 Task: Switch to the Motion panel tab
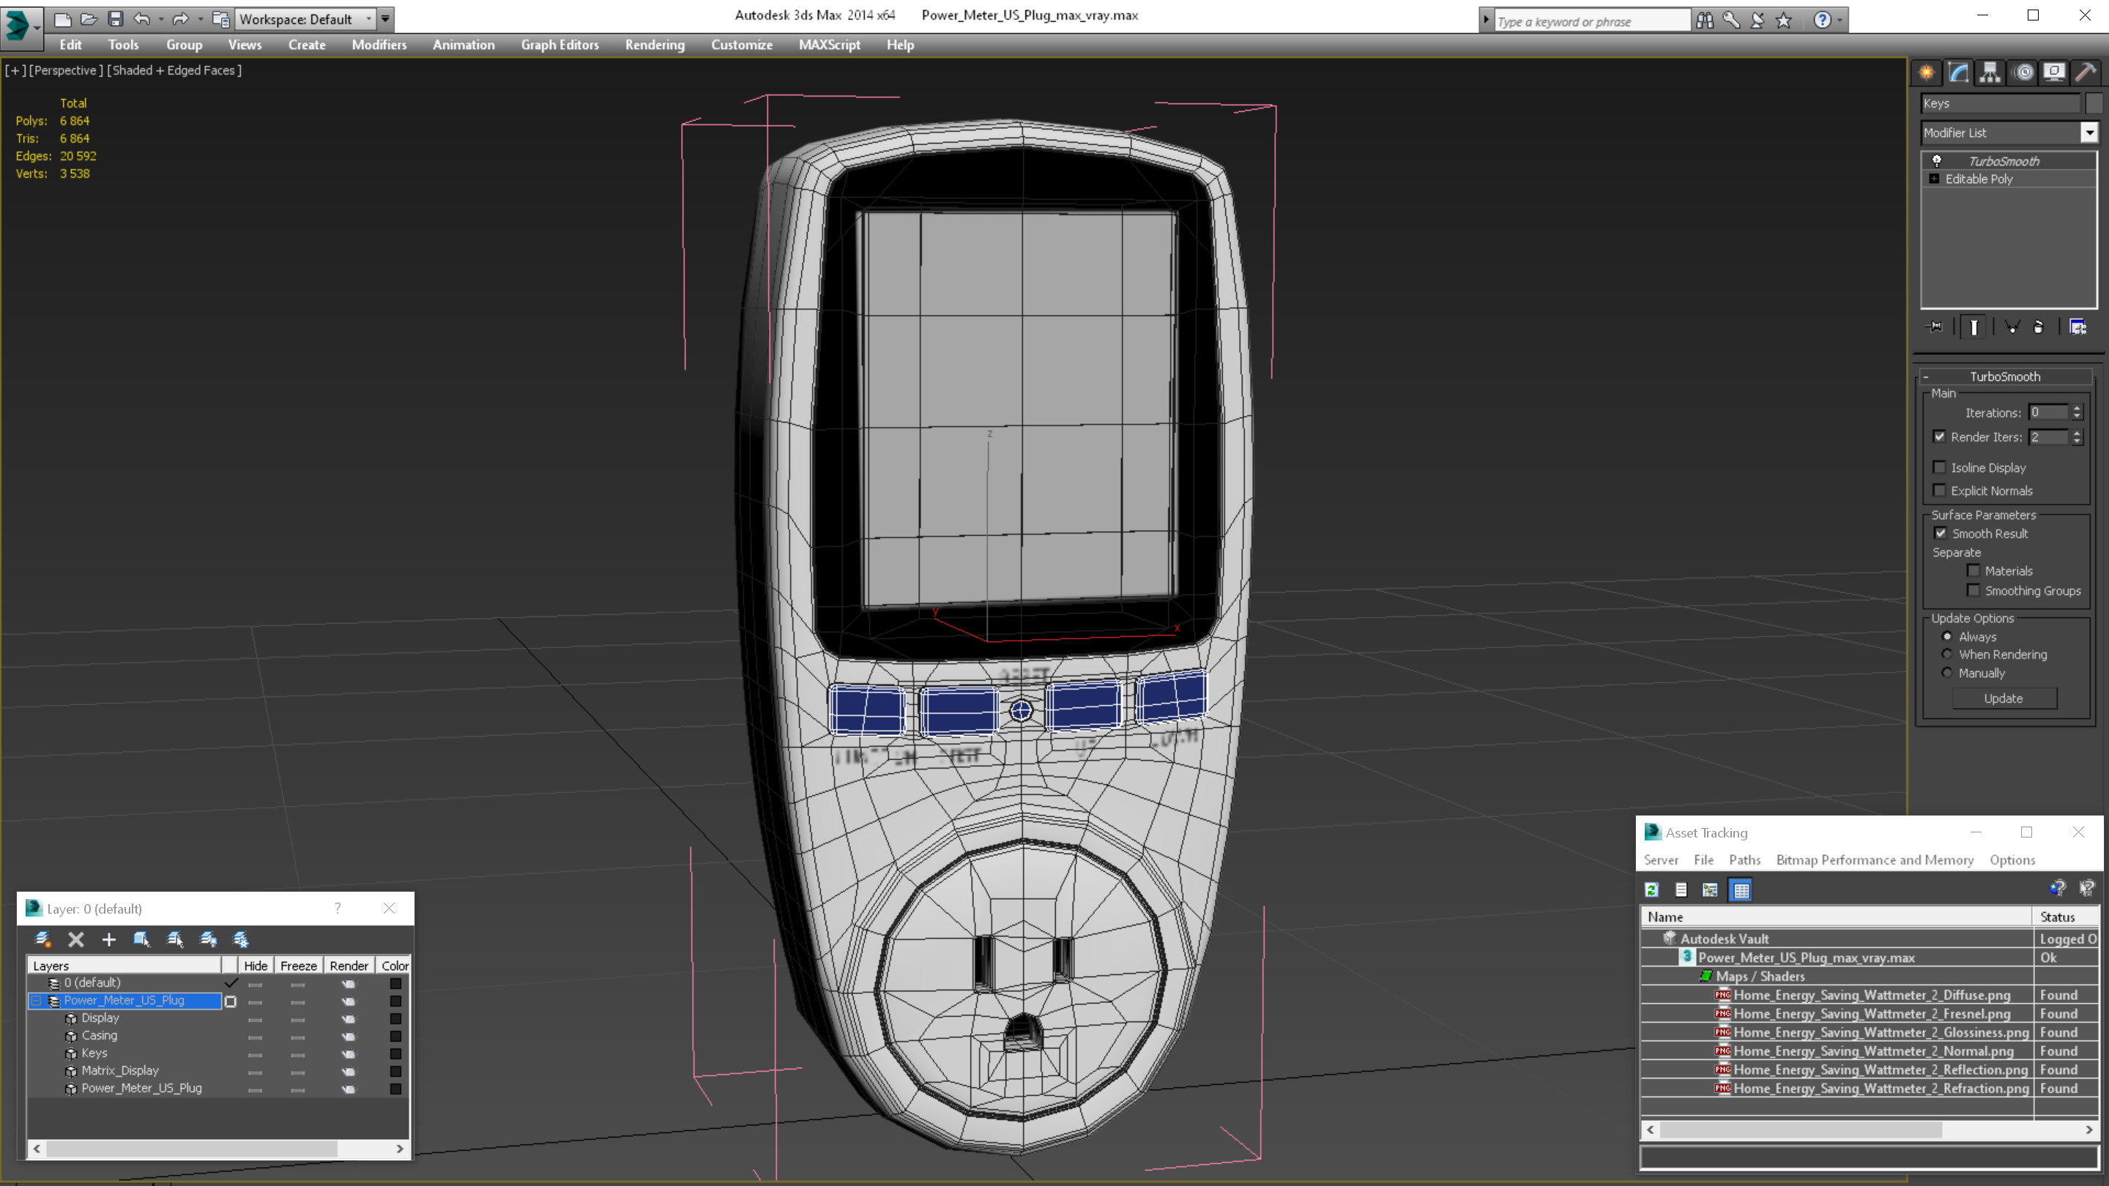2023,73
